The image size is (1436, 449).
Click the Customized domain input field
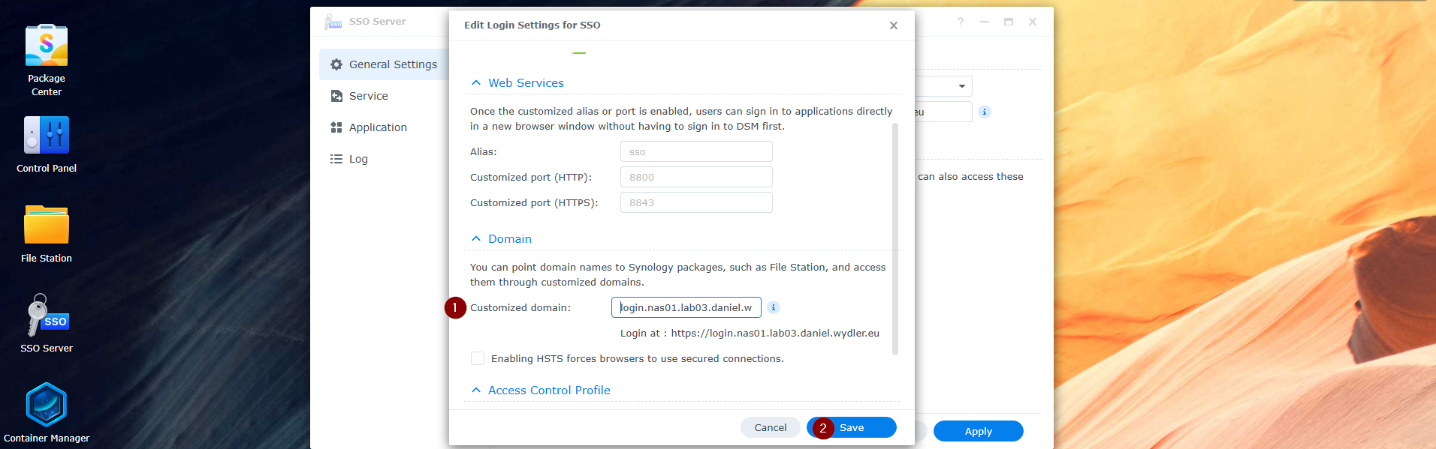tap(686, 307)
